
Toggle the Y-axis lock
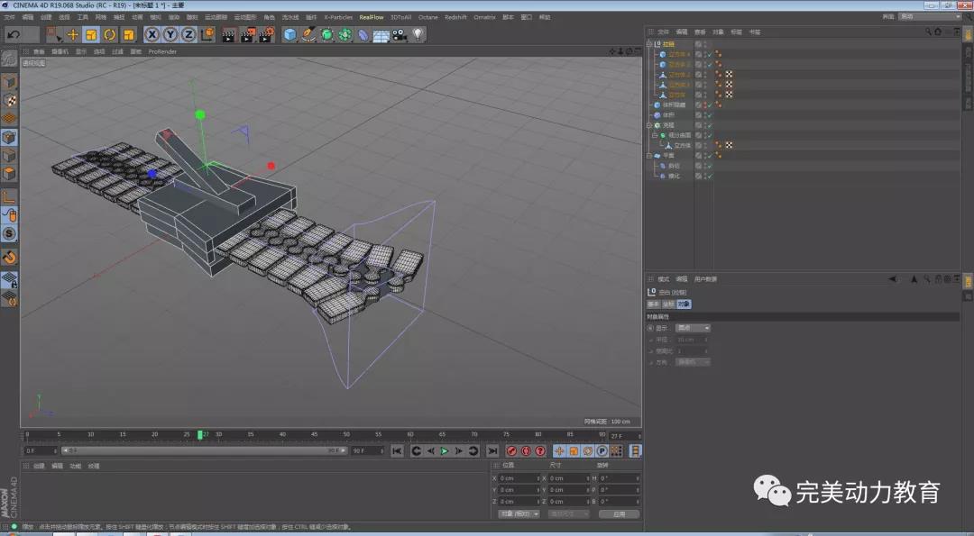(x=170, y=34)
